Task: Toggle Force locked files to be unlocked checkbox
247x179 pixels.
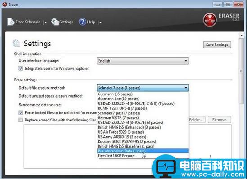Action: 21,113
